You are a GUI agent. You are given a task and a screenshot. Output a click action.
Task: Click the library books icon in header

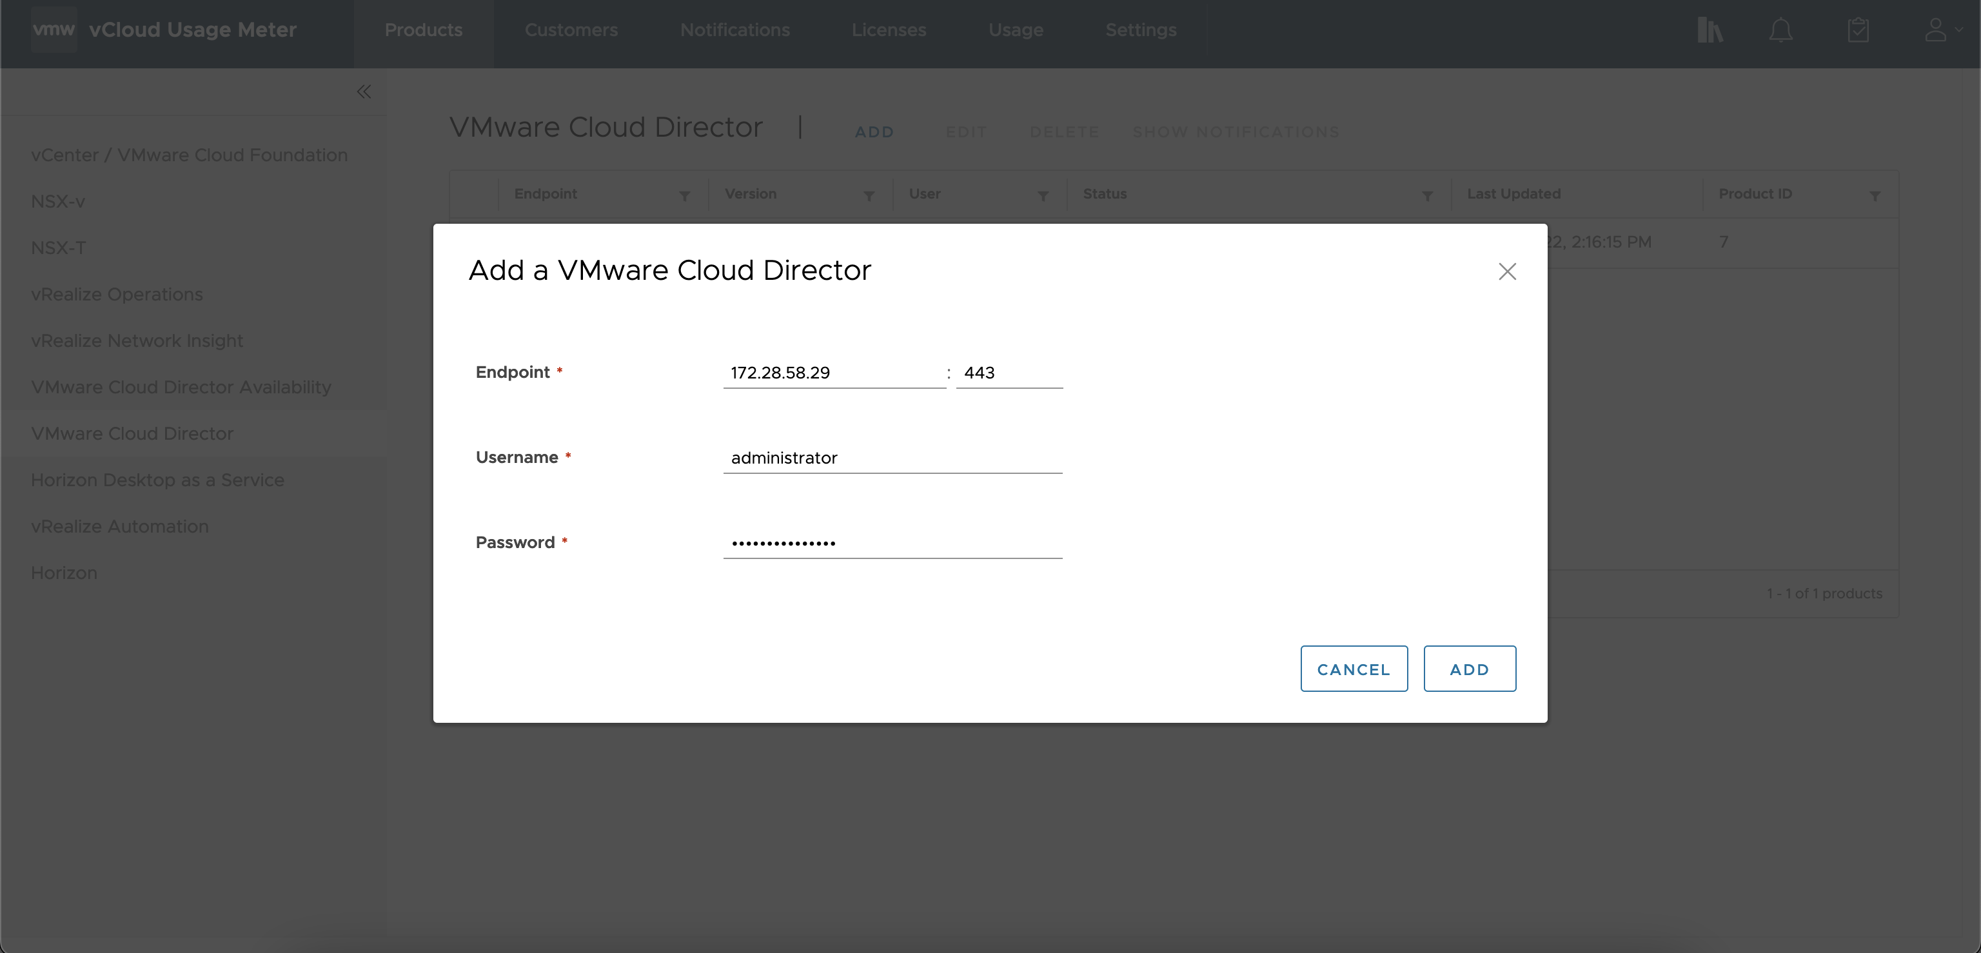coord(1710,31)
